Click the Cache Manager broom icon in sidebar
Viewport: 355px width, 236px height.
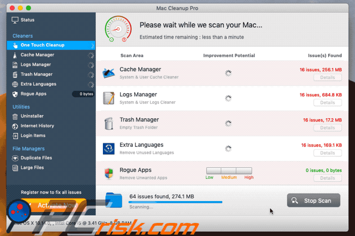[x=15, y=55]
